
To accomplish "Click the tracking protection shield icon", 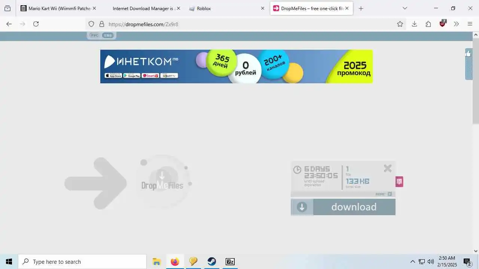I will [91, 24].
